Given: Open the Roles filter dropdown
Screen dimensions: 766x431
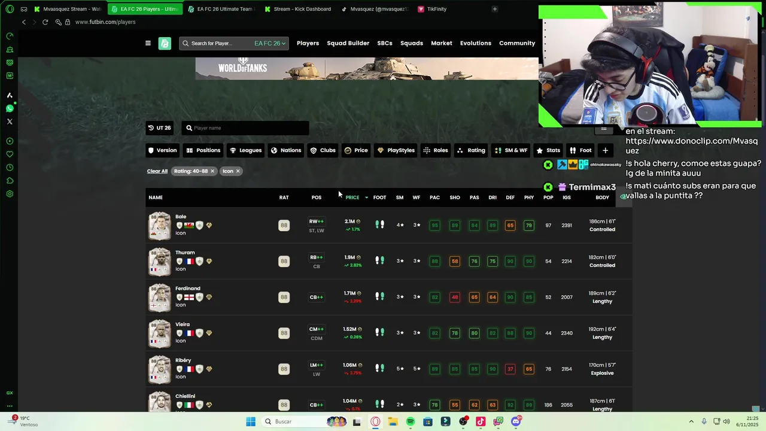Looking at the screenshot, I should pos(436,150).
